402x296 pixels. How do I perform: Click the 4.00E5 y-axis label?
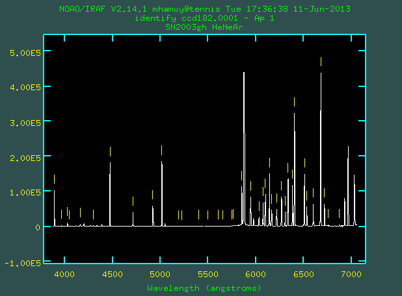click(25, 88)
